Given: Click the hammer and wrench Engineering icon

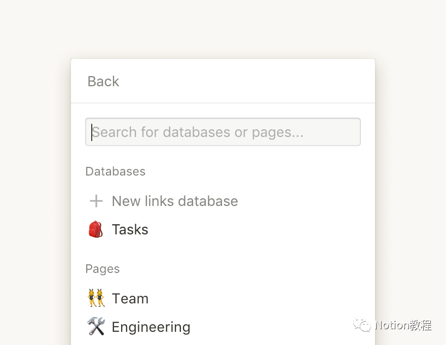Looking at the screenshot, I should tap(96, 327).
